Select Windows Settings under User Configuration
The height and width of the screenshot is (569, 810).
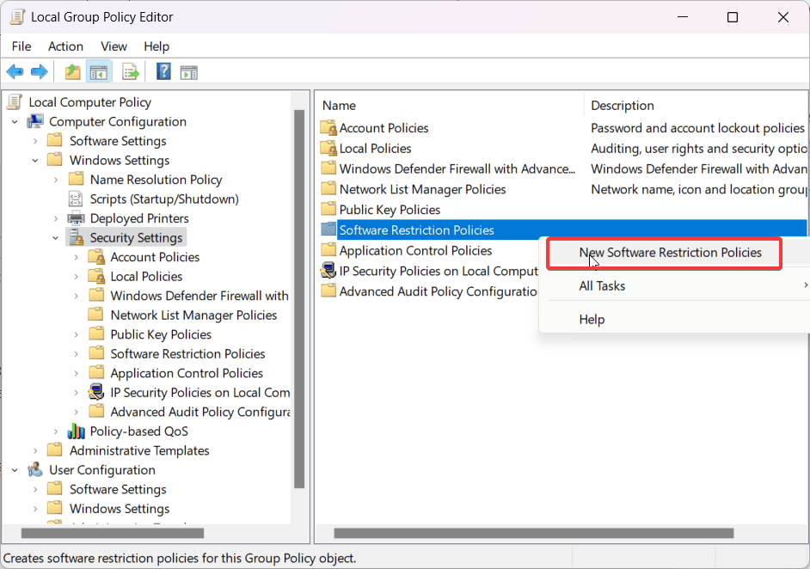click(x=120, y=509)
